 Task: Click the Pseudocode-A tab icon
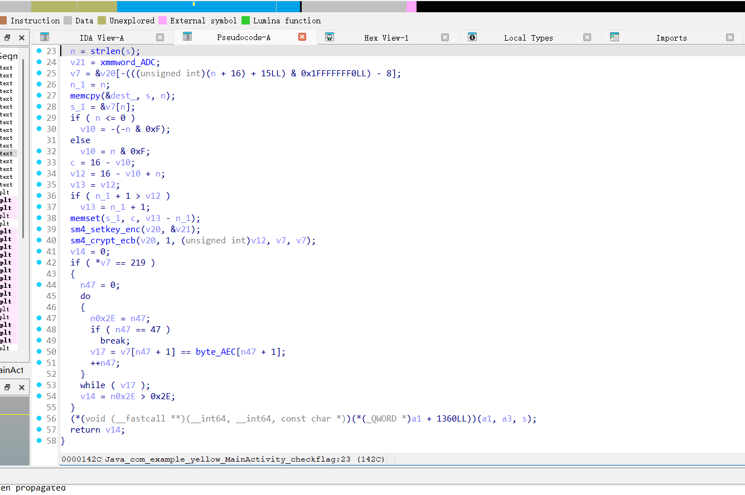click(x=187, y=37)
